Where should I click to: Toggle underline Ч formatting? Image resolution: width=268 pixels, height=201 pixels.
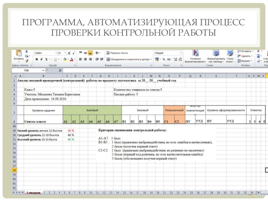pyautogui.click(x=46, y=60)
